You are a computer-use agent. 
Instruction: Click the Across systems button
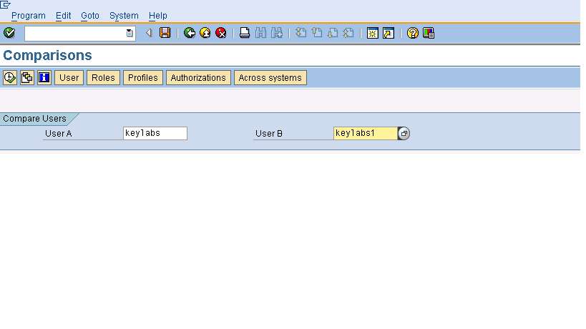click(x=270, y=78)
